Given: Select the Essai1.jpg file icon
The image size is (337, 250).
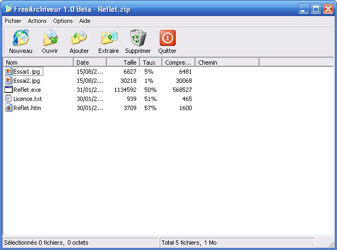Looking at the screenshot, I should click(9, 72).
